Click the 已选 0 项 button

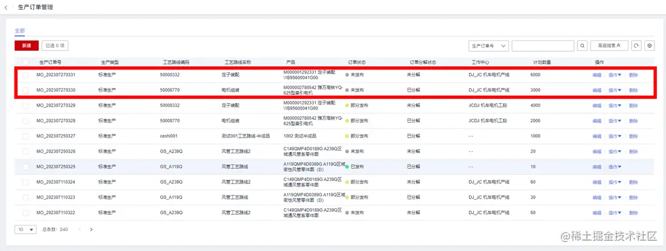[55, 45]
